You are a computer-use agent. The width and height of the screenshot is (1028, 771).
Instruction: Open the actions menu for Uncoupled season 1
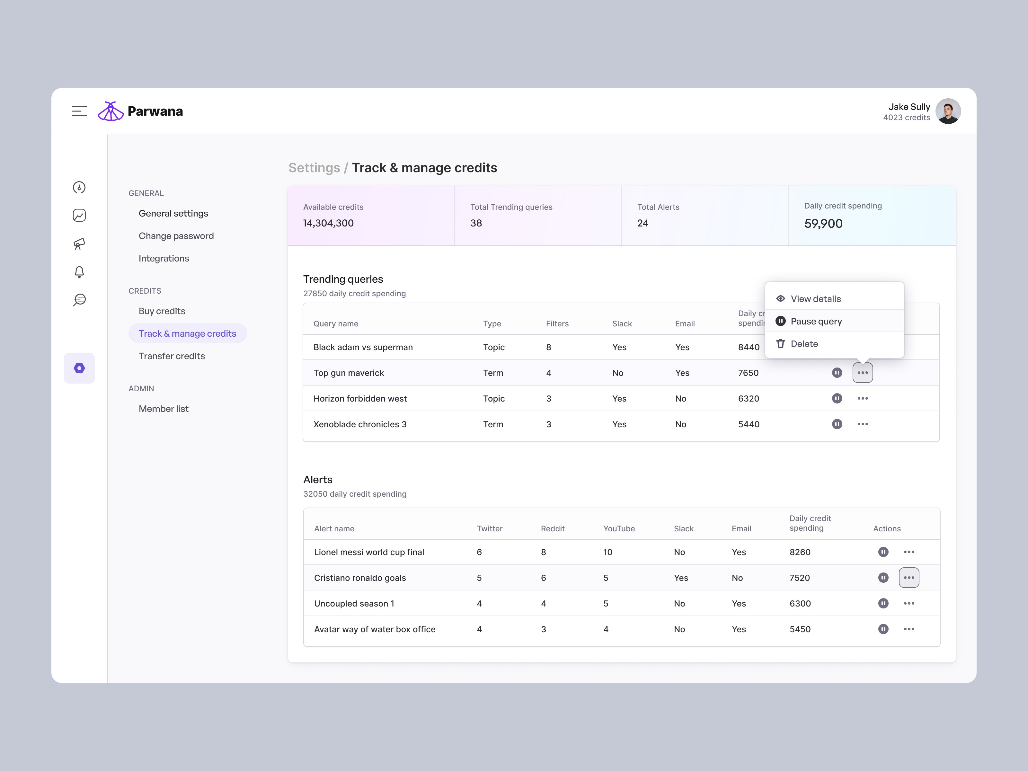909,603
